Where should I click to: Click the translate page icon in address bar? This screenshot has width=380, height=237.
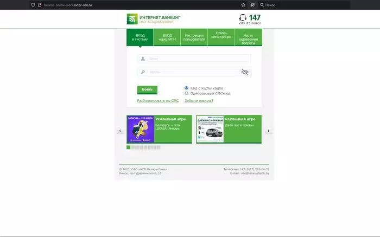point(252,5)
